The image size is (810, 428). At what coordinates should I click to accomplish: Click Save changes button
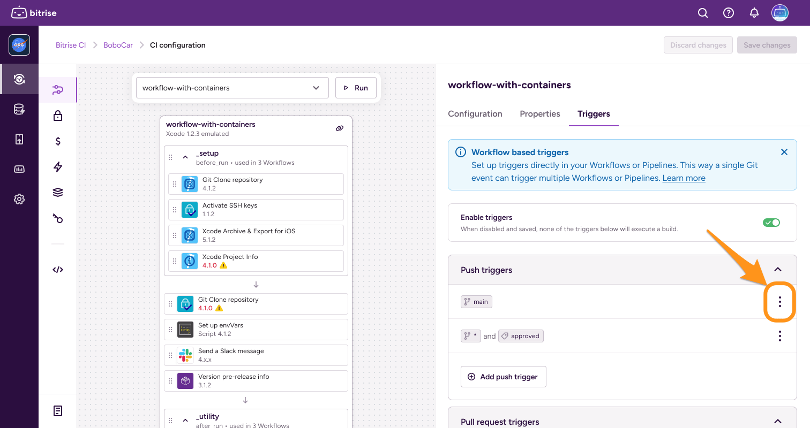click(767, 45)
